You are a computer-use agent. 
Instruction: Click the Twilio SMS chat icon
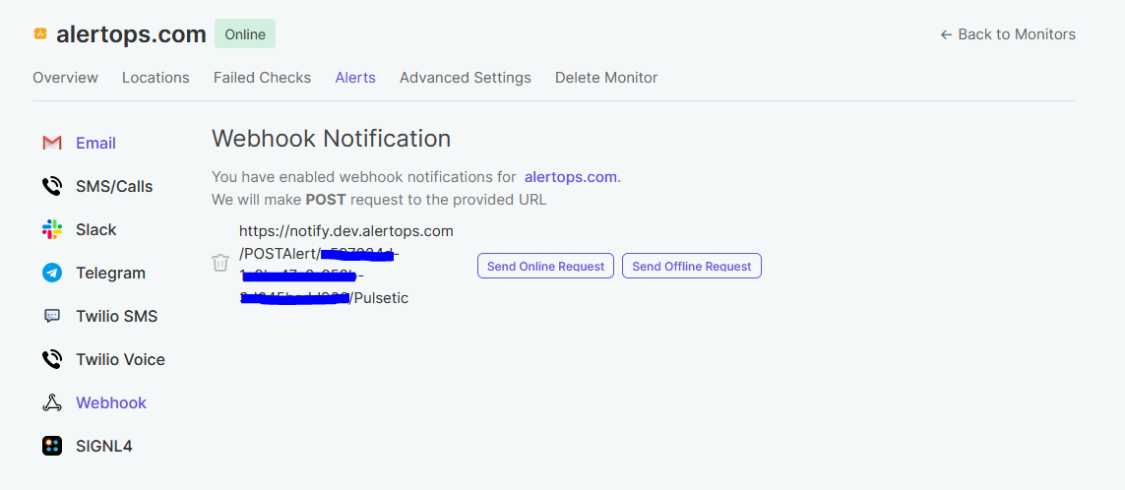pyautogui.click(x=52, y=317)
